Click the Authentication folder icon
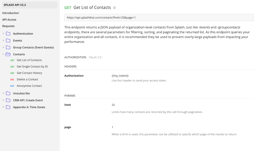 [x=8, y=34]
